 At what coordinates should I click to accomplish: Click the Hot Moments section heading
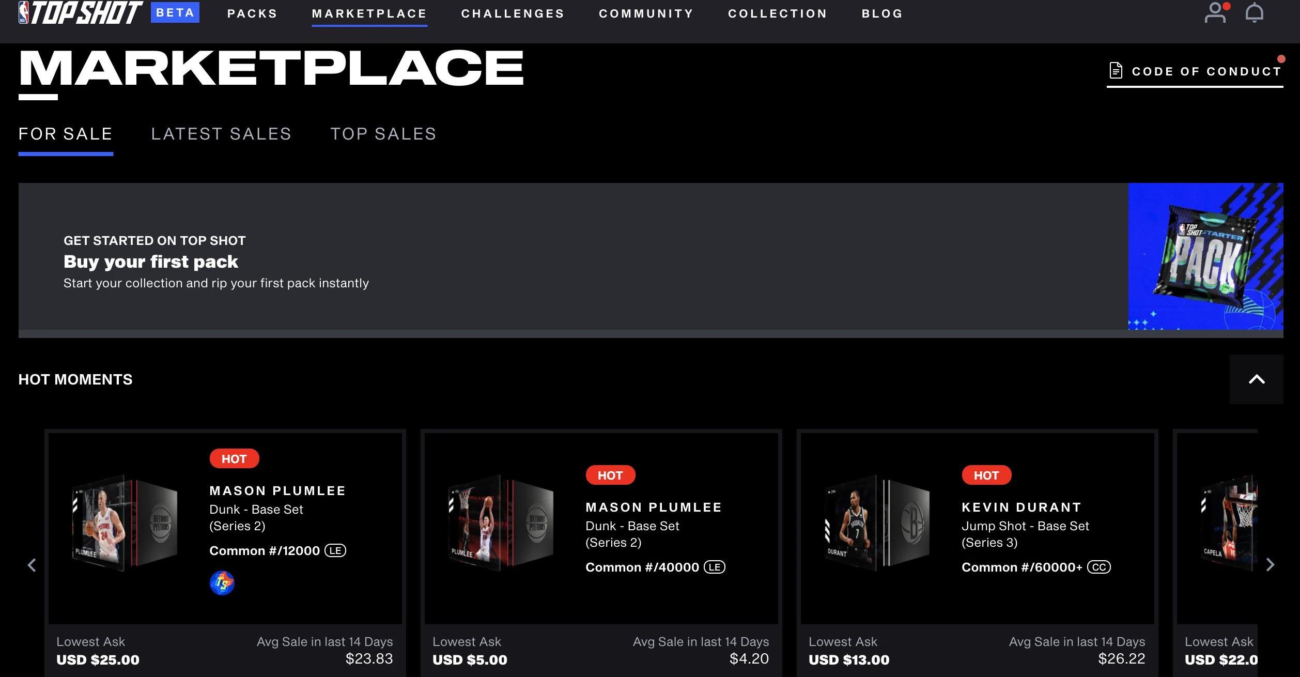point(75,379)
